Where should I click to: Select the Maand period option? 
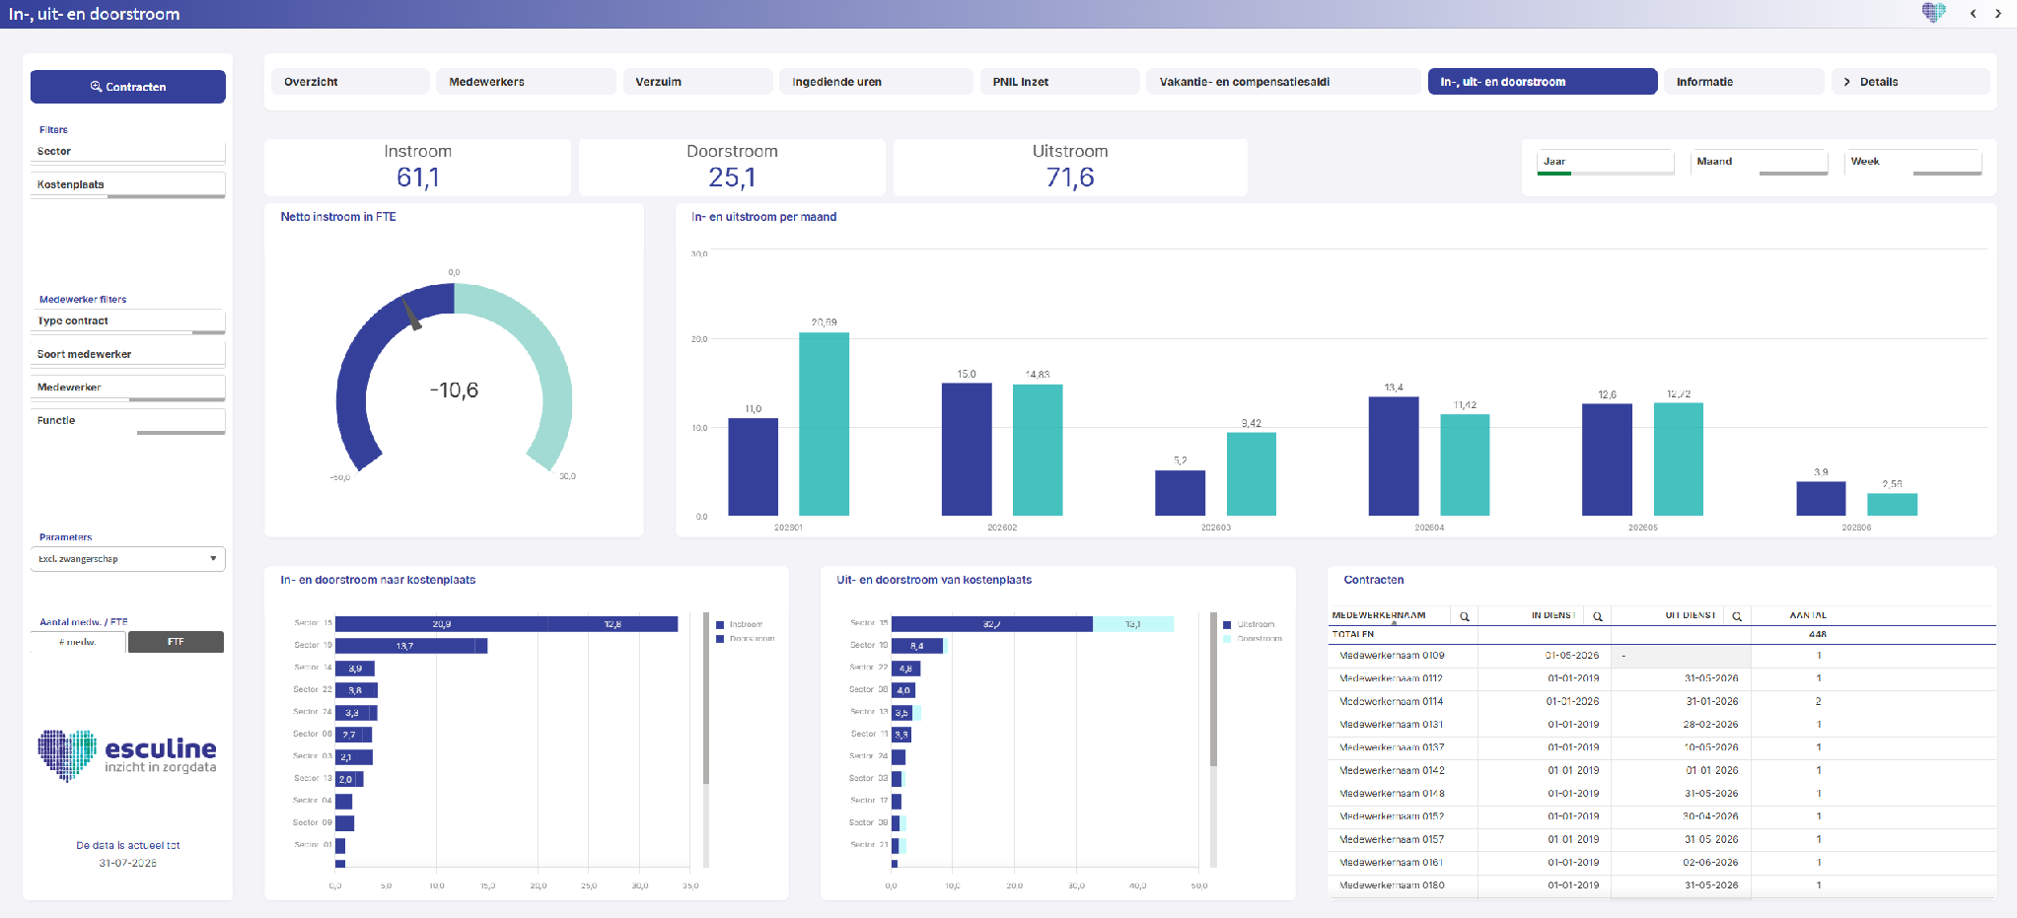coord(1759,163)
